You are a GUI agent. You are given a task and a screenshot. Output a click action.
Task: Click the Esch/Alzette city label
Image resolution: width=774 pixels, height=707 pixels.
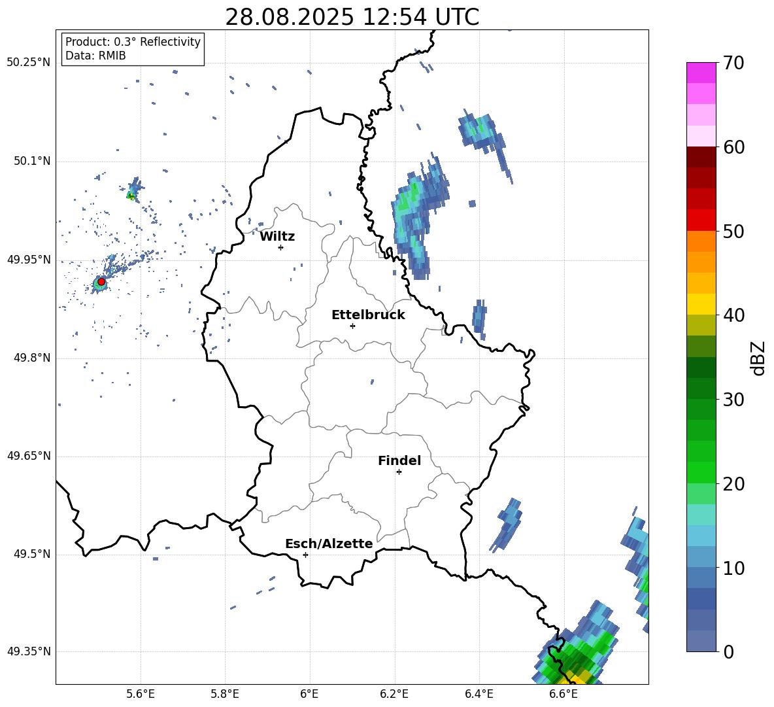point(329,543)
